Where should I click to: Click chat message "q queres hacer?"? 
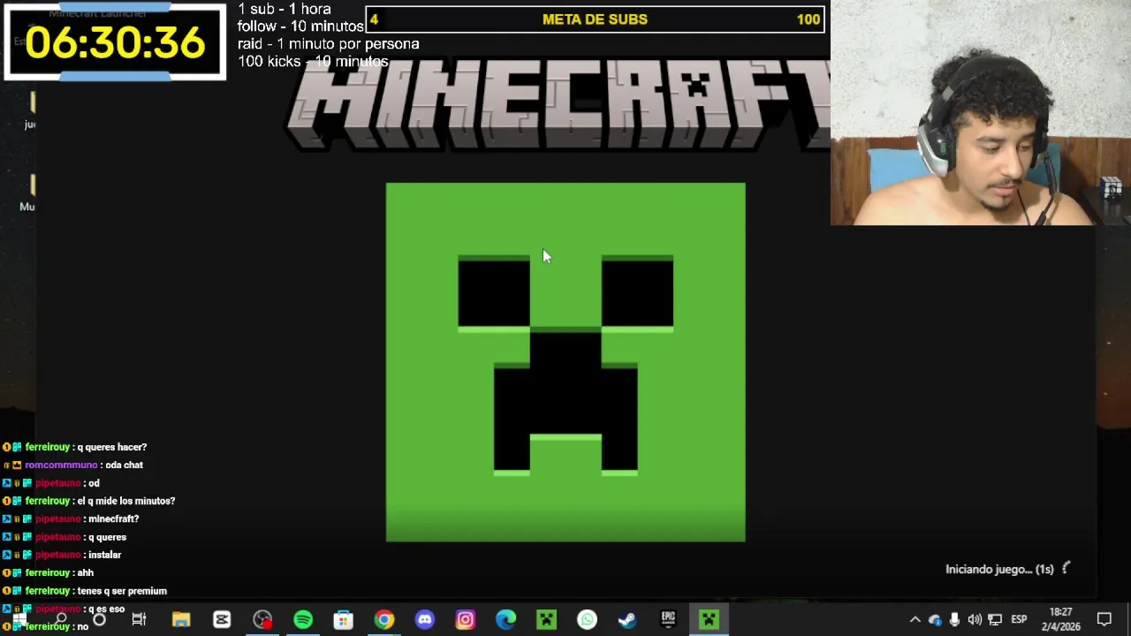point(112,447)
